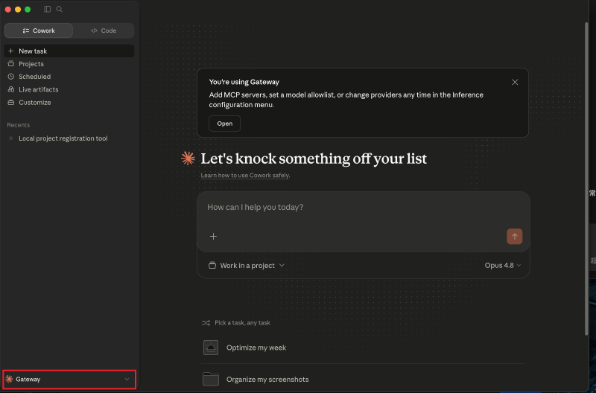
Task: Toggle the sidebar panel icon
Action: (47, 9)
